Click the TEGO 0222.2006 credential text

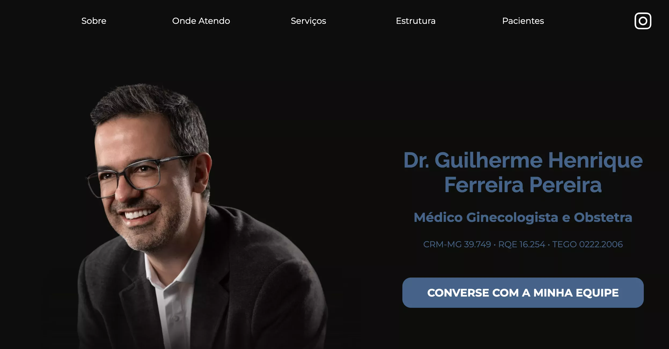[x=587, y=244]
